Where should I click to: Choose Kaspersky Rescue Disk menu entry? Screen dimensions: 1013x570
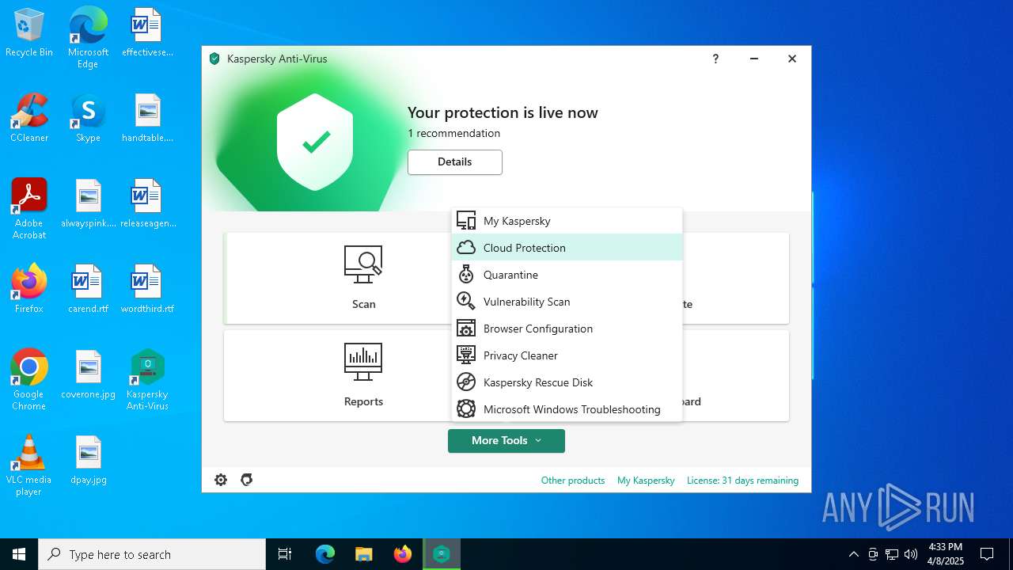pyautogui.click(x=567, y=382)
